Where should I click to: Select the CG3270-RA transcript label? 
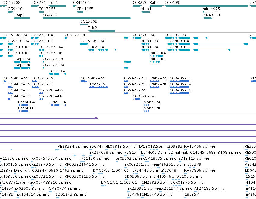[144, 35]
